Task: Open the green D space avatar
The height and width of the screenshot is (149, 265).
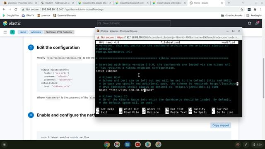Action: pyautogui.click(x=12, y=32)
